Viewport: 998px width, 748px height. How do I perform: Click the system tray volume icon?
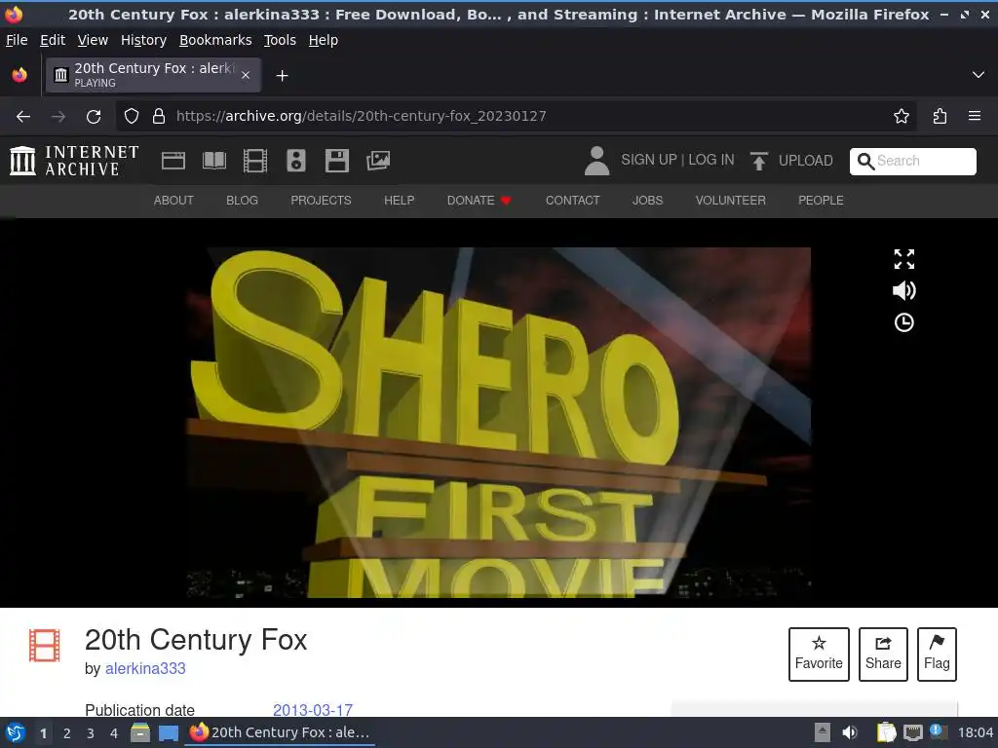(850, 732)
